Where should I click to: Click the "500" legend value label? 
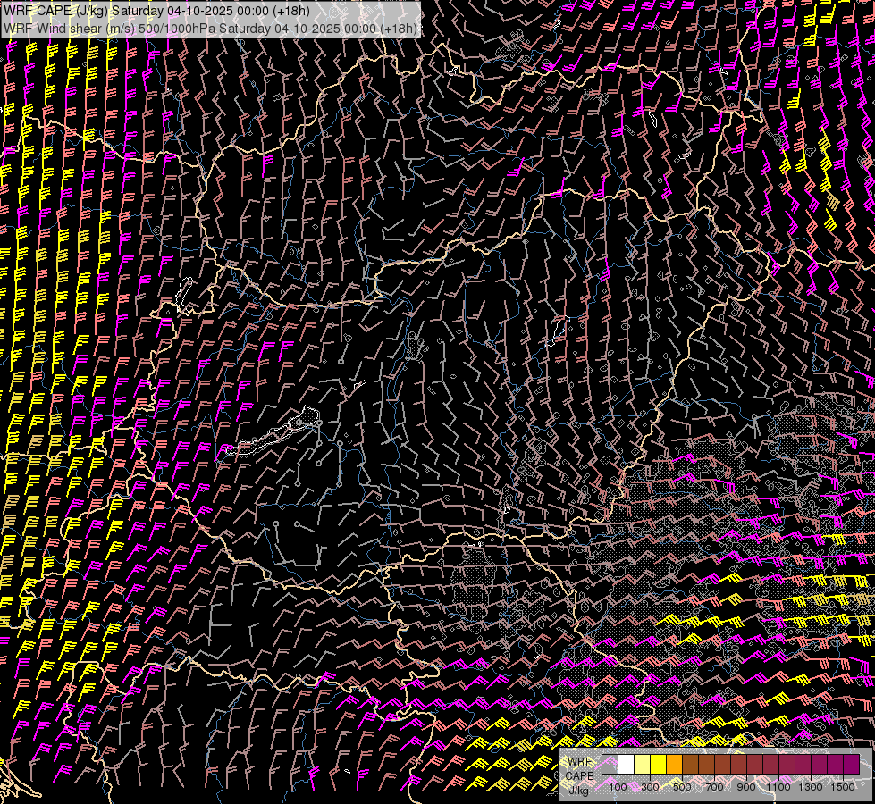click(x=682, y=787)
